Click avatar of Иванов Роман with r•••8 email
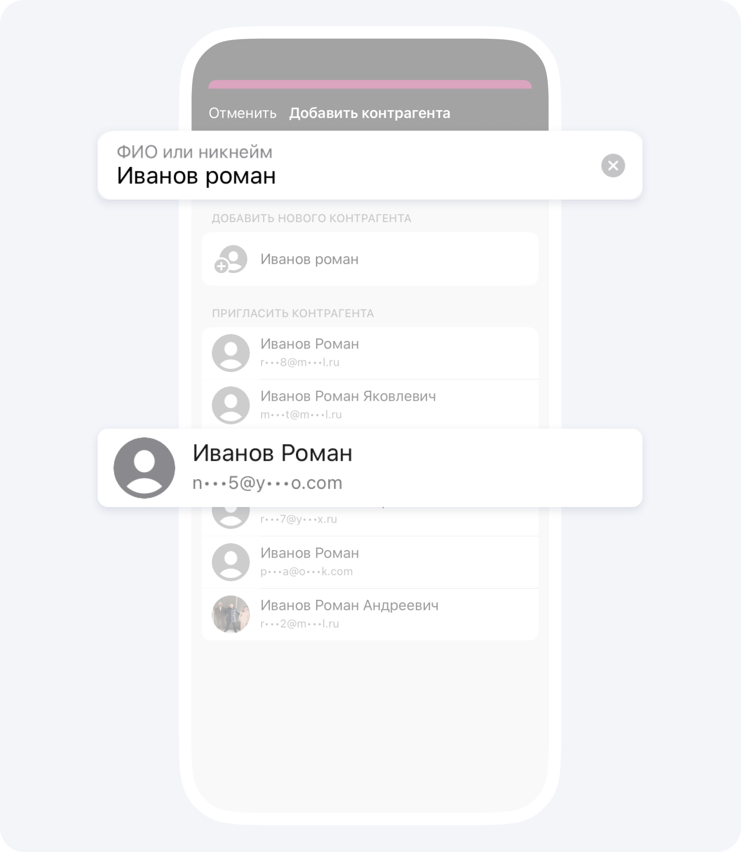The width and height of the screenshot is (741, 852). click(x=231, y=353)
